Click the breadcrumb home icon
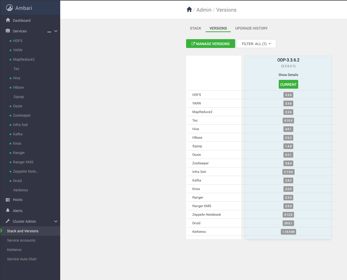 tap(189, 10)
